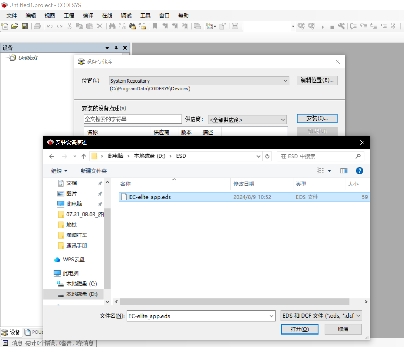Image resolution: width=404 pixels, height=347 pixels.
Task: Click the 打开(O) button
Action: 300,329
